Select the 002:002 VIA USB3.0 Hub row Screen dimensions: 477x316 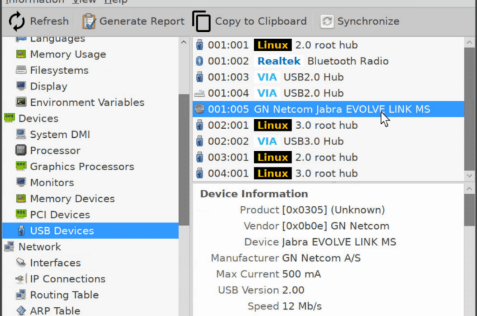tap(328, 141)
